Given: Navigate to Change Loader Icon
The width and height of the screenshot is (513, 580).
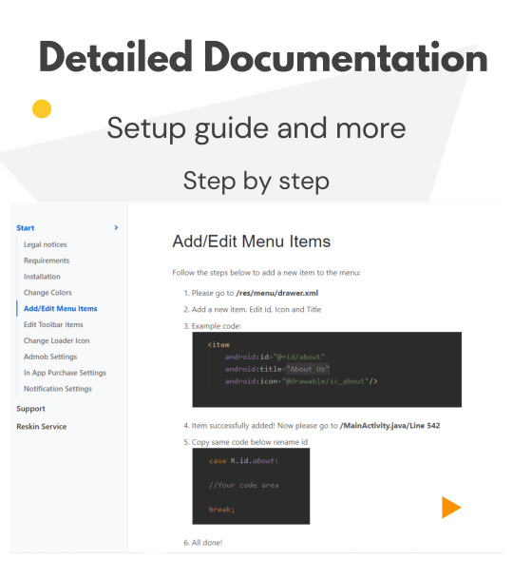Looking at the screenshot, I should (x=57, y=340).
